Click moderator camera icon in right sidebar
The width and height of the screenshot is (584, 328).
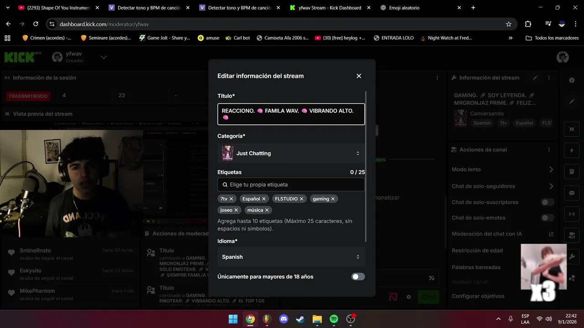tap(572, 235)
